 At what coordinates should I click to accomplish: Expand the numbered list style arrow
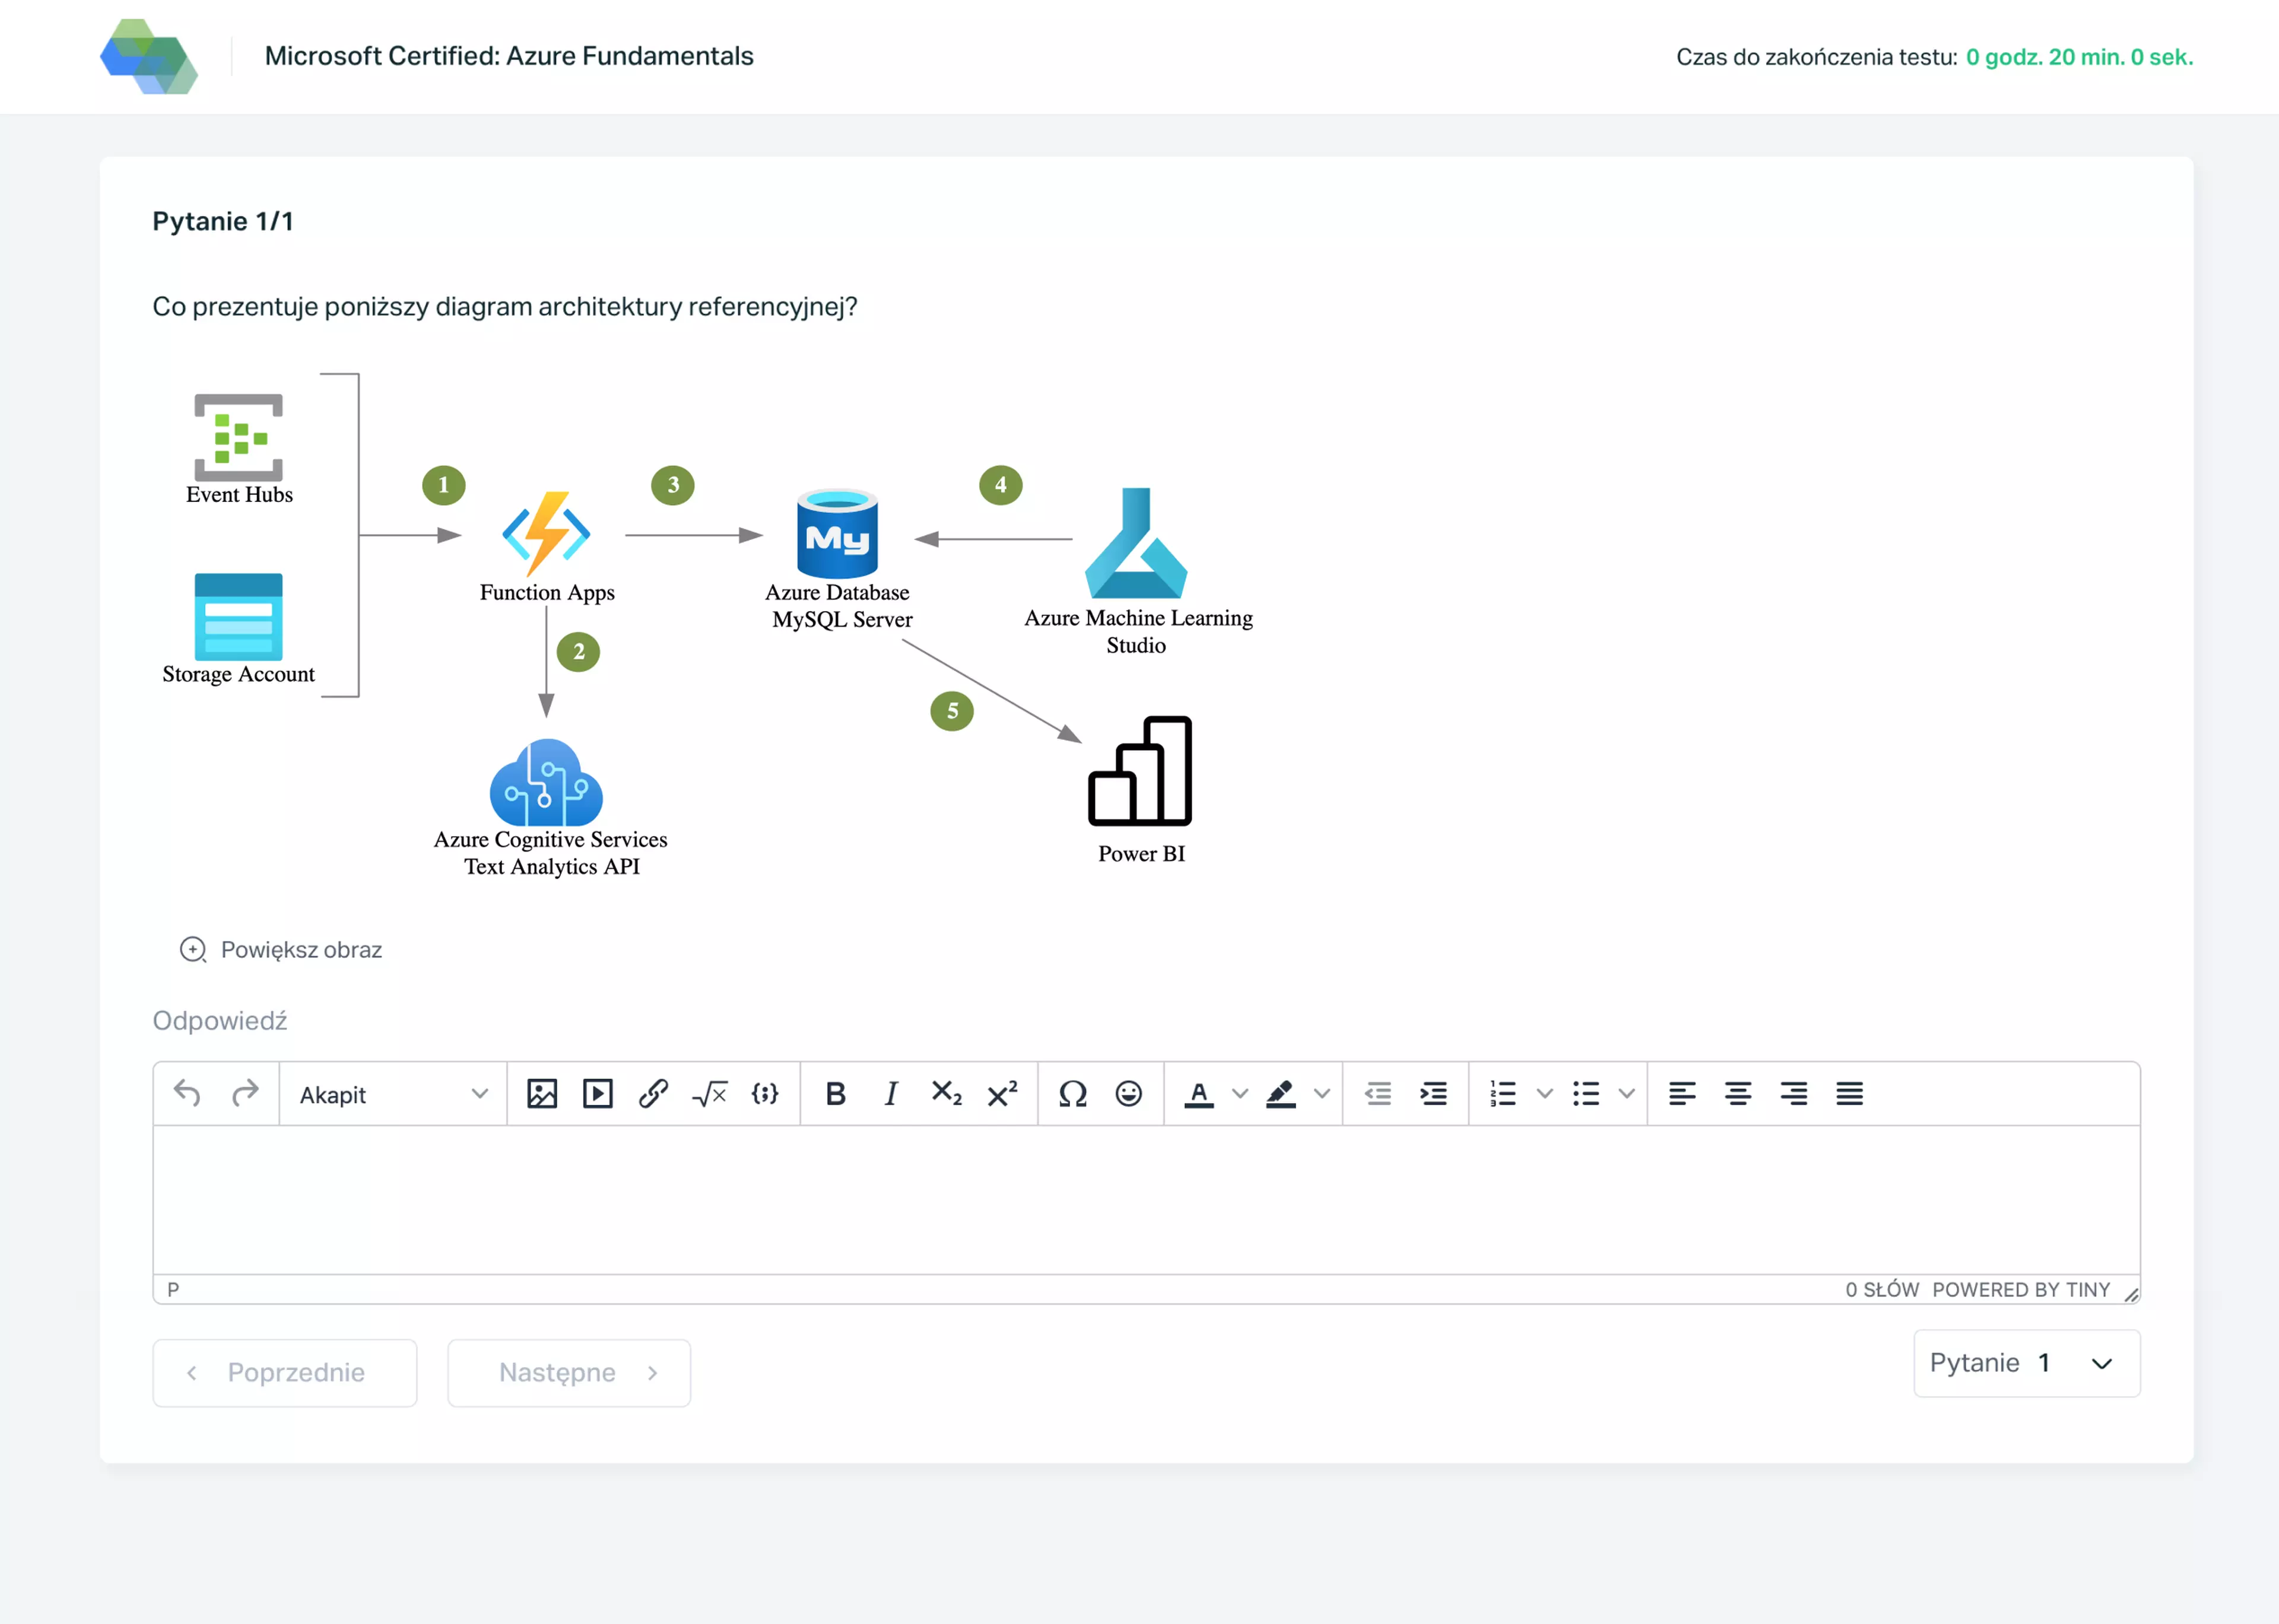point(1545,1094)
